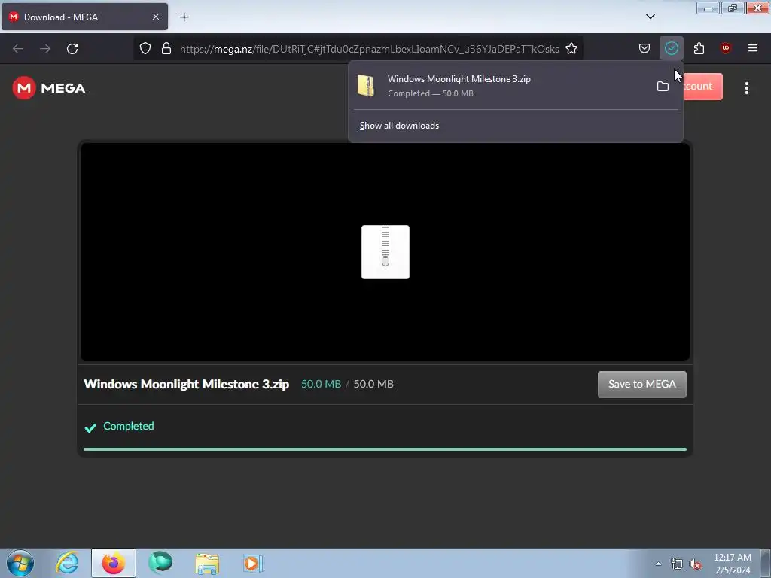Open tracking protection shield info
This screenshot has width=771, height=578.
145,49
